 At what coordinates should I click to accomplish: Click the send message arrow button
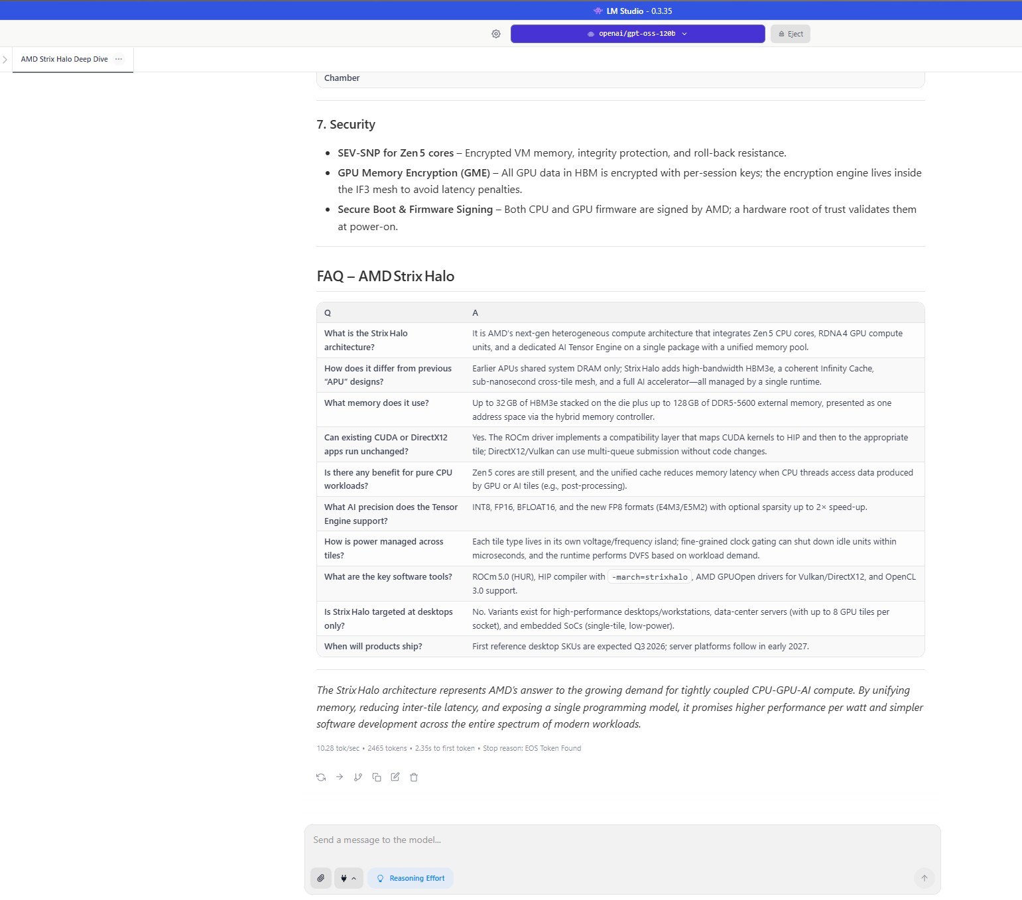[x=925, y=878]
